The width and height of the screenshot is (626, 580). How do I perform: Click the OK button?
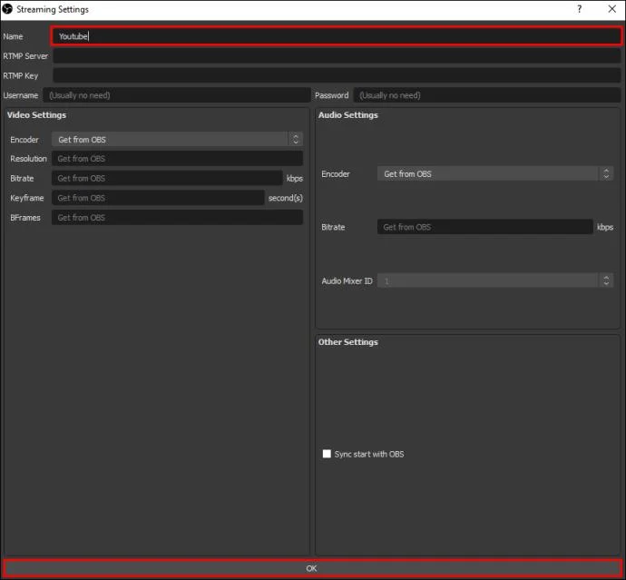(x=312, y=568)
